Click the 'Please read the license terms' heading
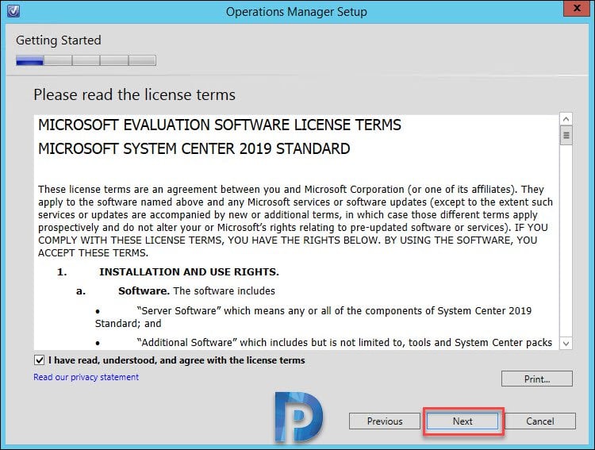Viewport: 595px width, 450px height. [134, 94]
